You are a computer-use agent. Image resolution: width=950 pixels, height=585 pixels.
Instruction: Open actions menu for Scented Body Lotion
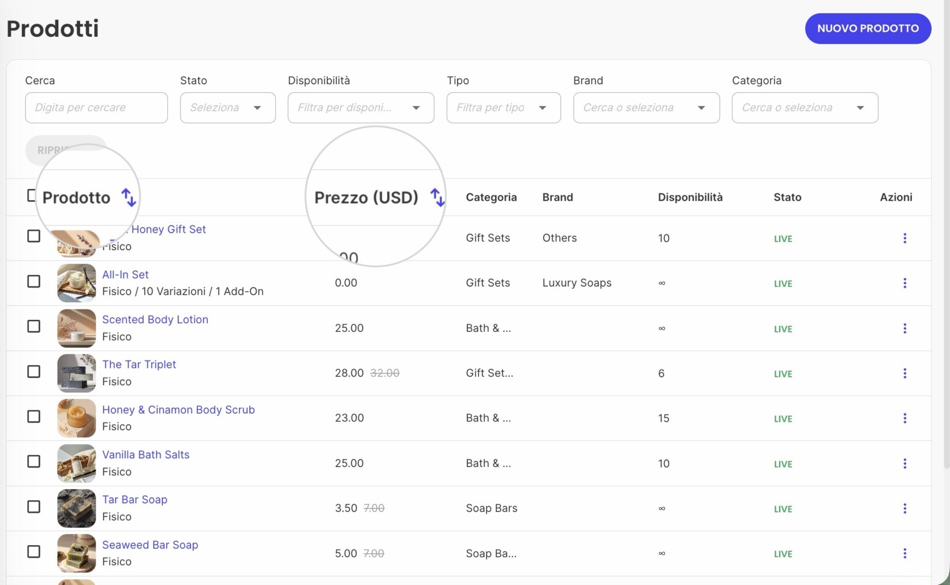[x=904, y=328]
